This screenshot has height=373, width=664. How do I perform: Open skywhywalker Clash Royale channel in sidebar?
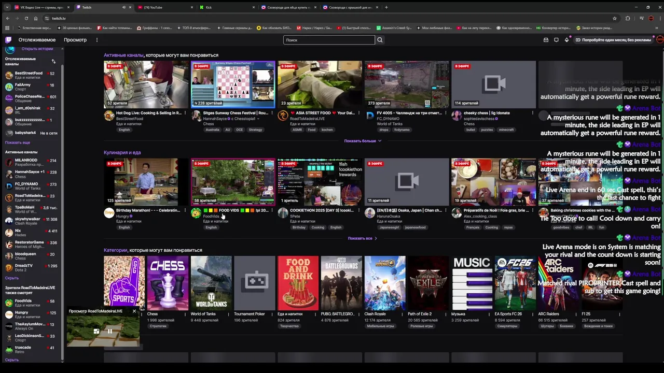click(x=31, y=221)
